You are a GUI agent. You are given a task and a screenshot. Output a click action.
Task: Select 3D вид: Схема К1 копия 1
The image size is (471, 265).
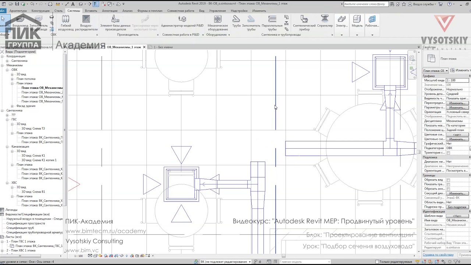[39, 160]
